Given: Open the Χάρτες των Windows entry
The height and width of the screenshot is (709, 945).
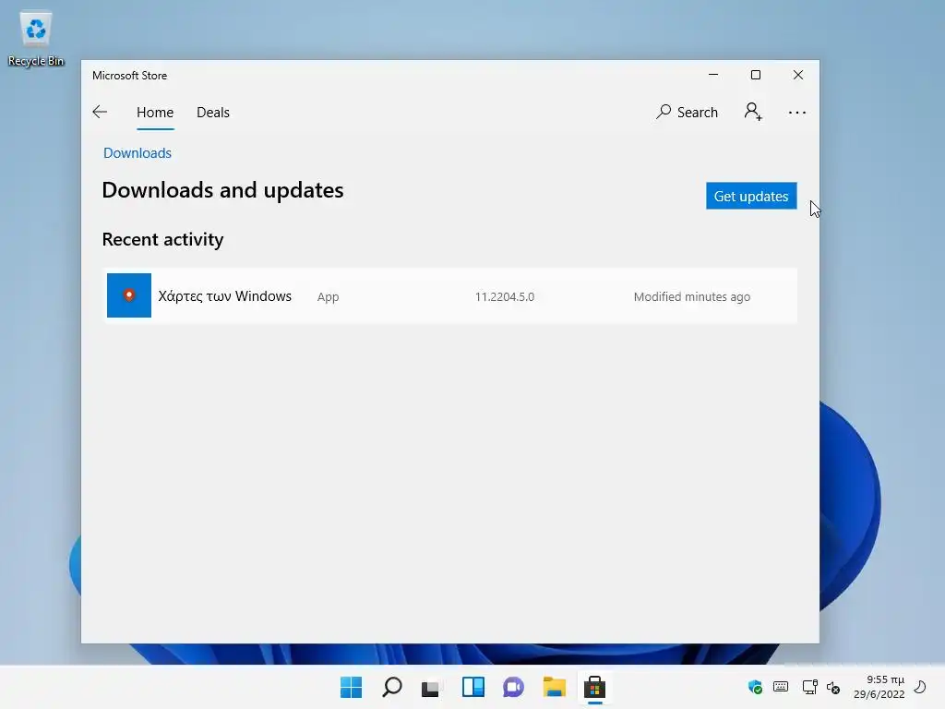Looking at the screenshot, I should 450,296.
